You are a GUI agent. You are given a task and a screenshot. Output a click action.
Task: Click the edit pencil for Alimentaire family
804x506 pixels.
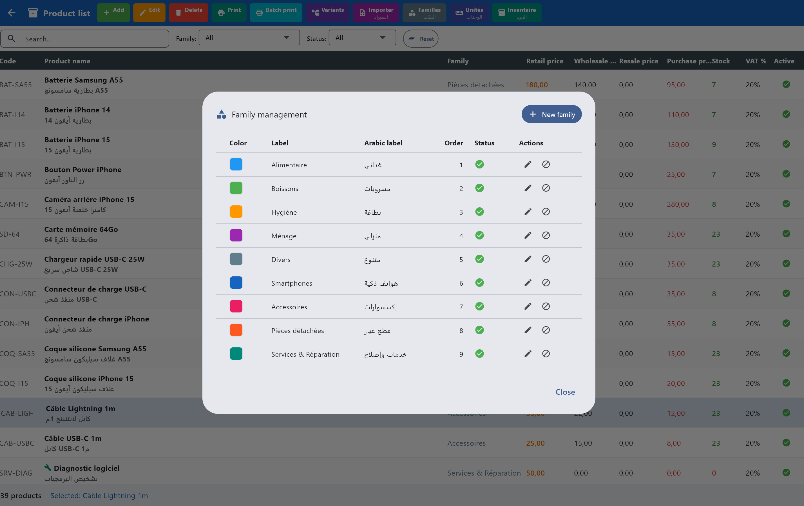point(528,165)
